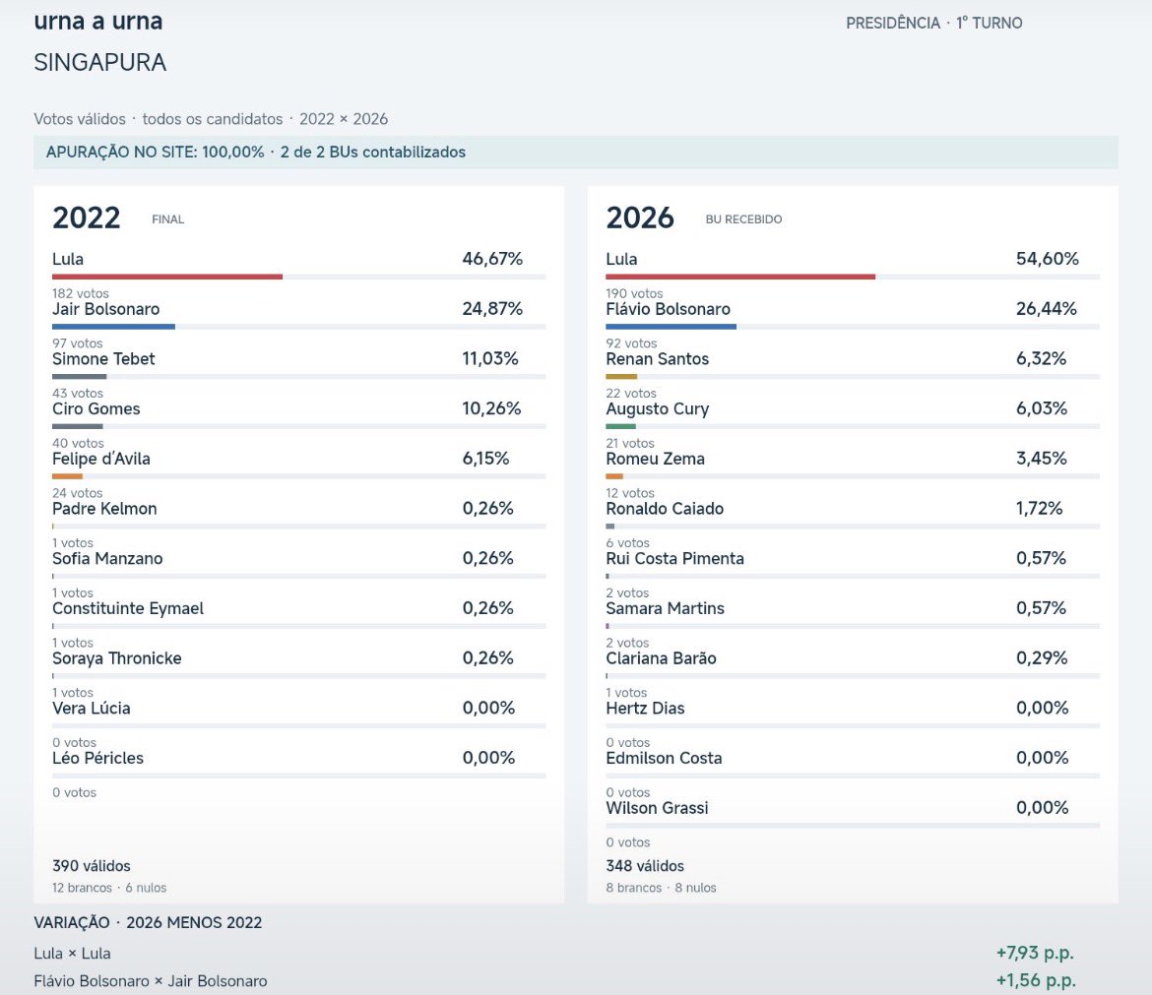Select the Renan Santos candidate name

(658, 359)
